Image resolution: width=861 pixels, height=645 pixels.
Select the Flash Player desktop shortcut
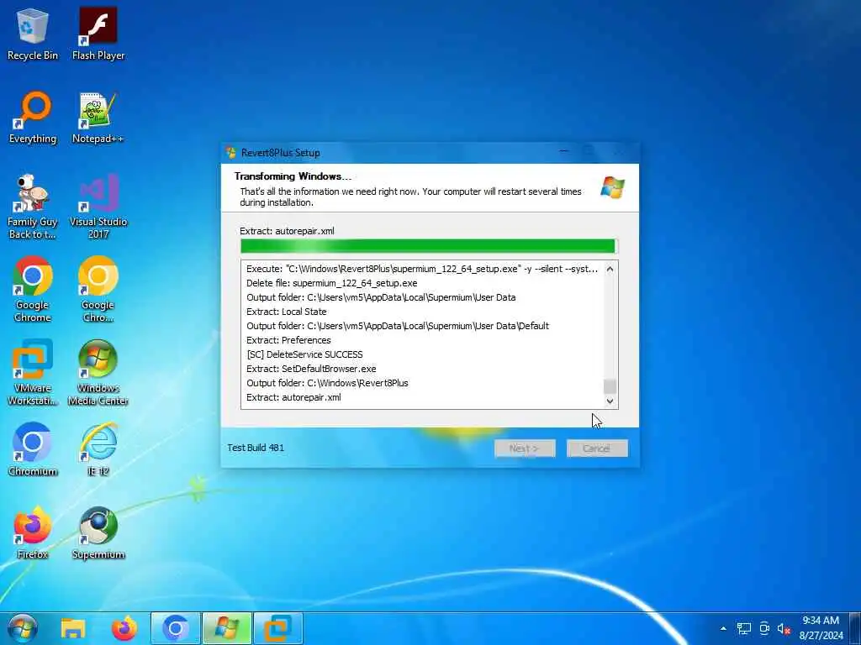(x=98, y=34)
